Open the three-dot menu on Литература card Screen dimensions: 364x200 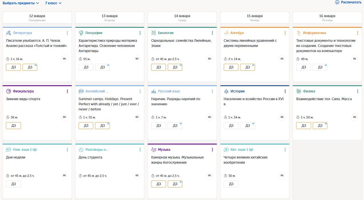pyautogui.click(x=67, y=33)
